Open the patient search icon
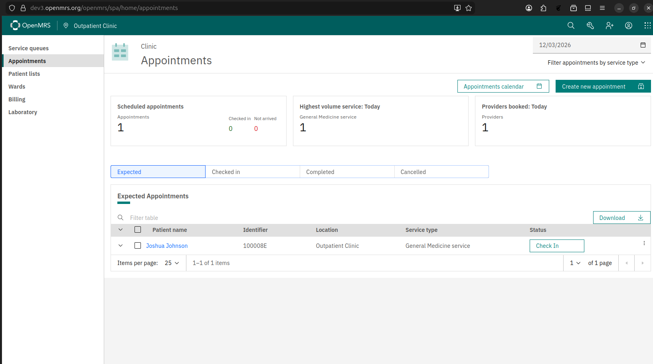Viewport: 653px width, 364px height. coord(571,26)
